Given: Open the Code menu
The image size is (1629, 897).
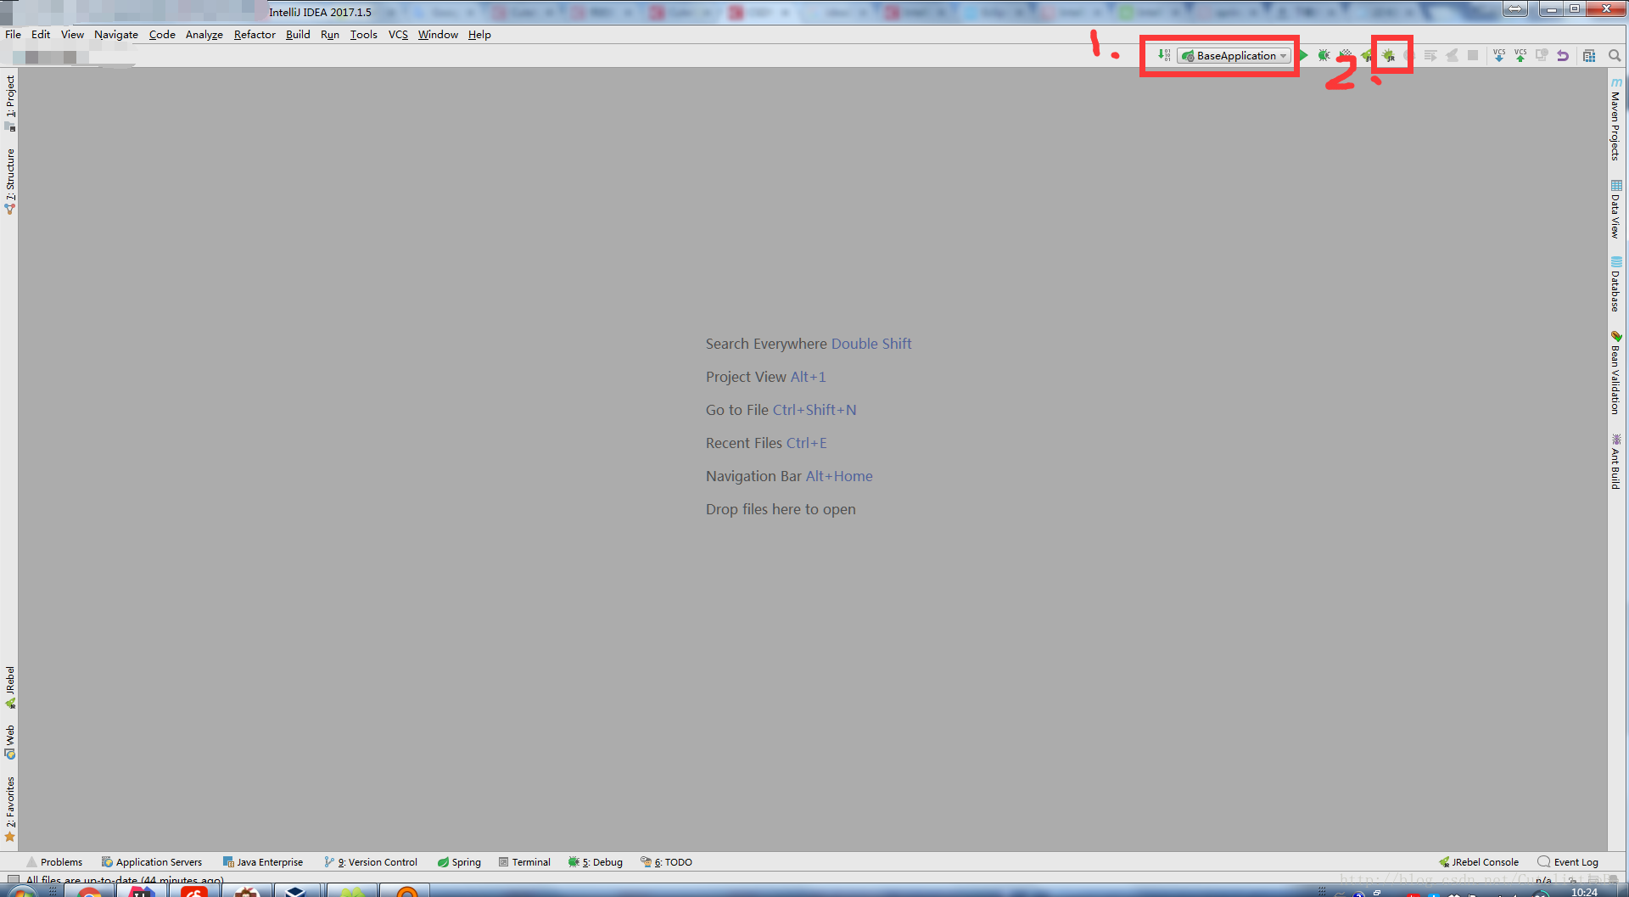Looking at the screenshot, I should (162, 35).
